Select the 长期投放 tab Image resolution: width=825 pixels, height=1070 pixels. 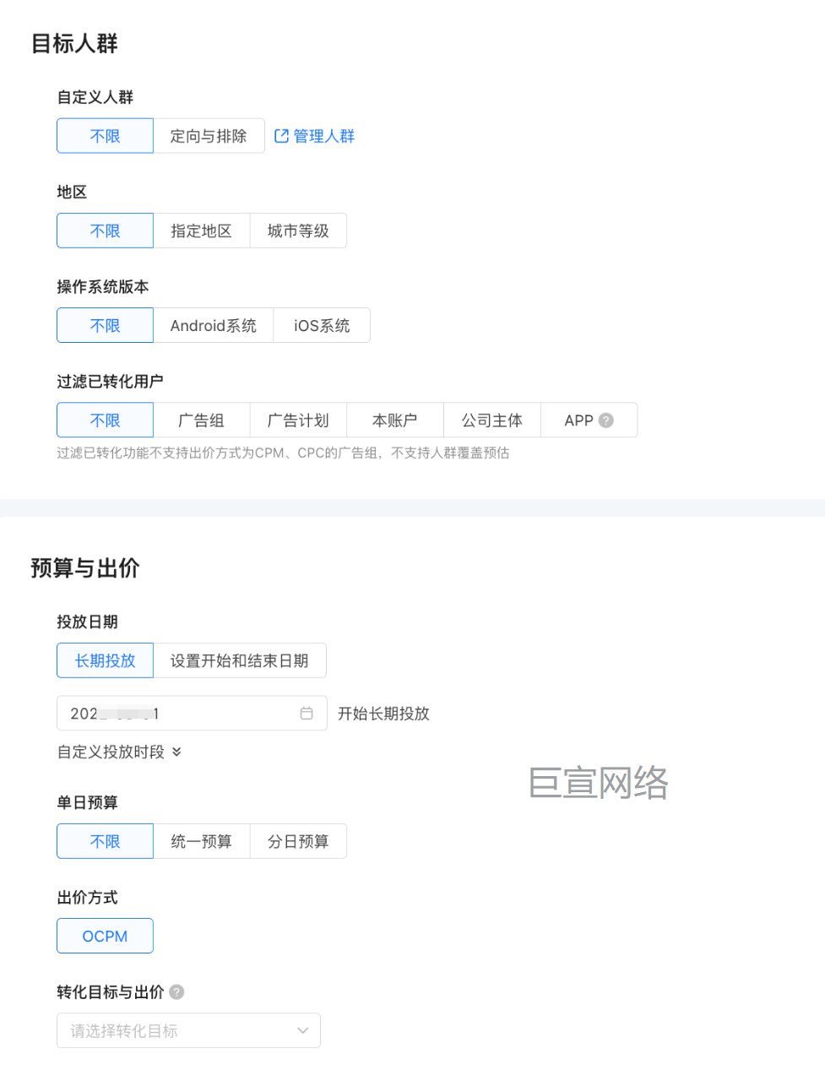point(105,660)
